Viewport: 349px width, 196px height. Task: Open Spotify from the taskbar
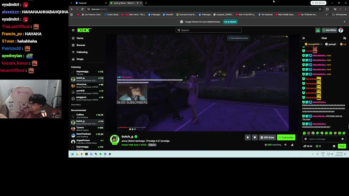[x=100, y=154]
